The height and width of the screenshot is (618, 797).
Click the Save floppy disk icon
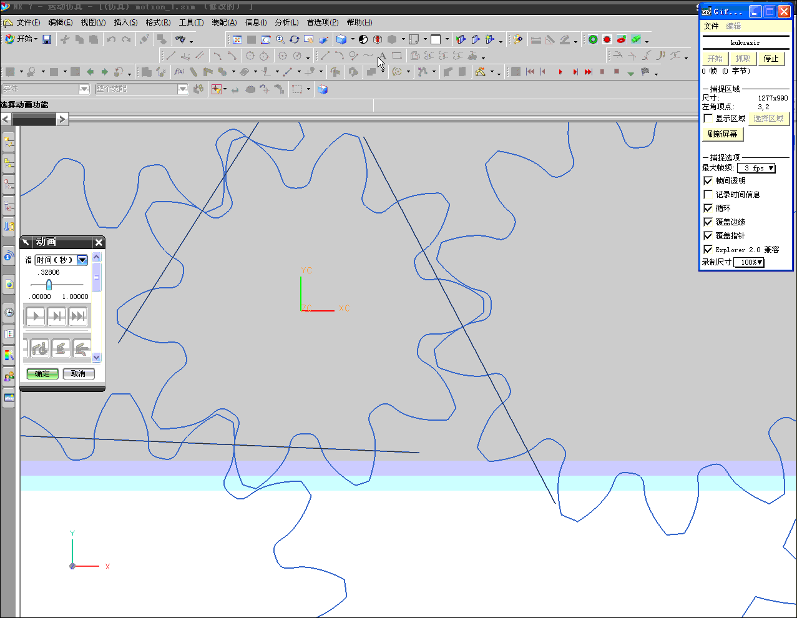point(47,39)
